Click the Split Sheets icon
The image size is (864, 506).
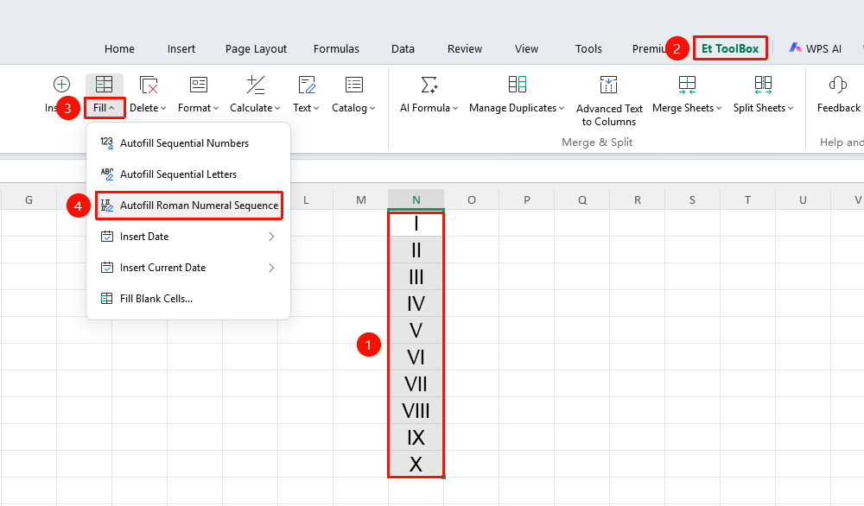click(x=763, y=85)
